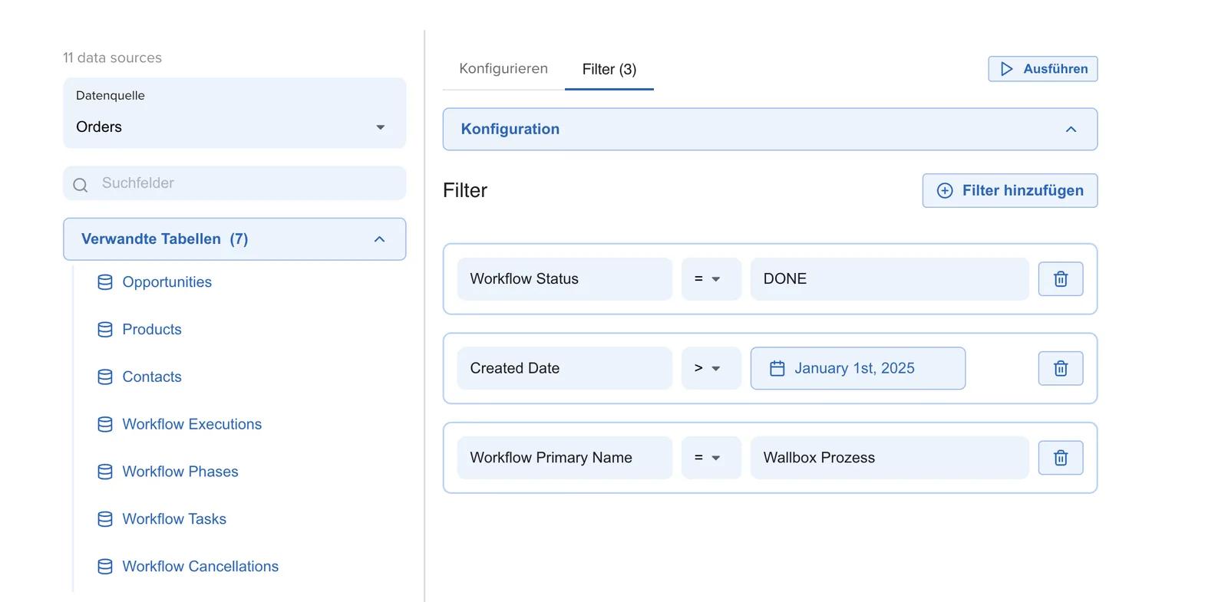The image size is (1228, 602).
Task: Open operator dropdown for Workflow Primary Name
Action: [711, 458]
